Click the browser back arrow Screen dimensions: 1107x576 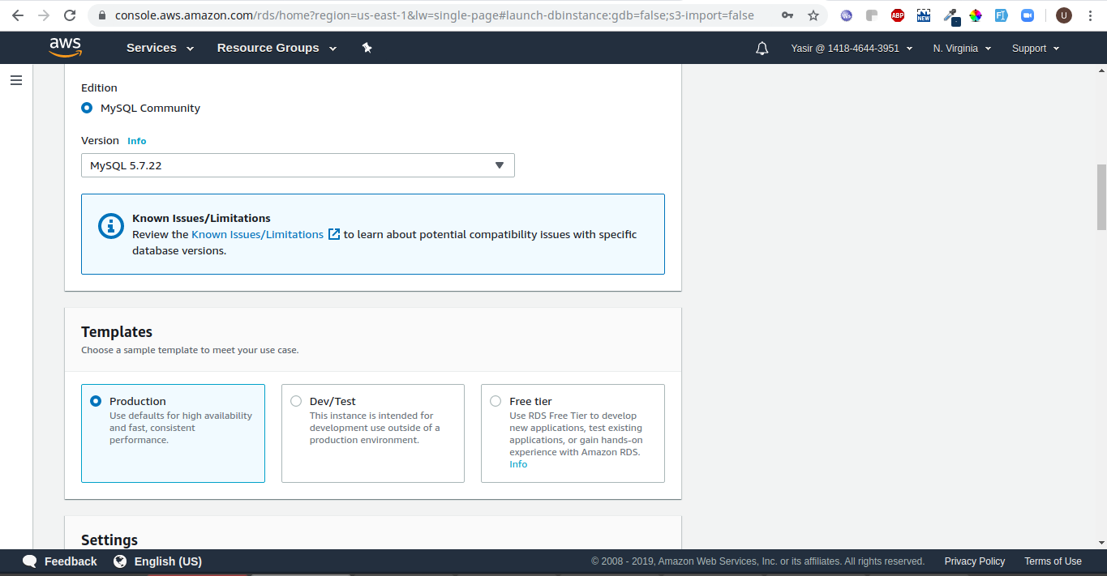pyautogui.click(x=18, y=15)
